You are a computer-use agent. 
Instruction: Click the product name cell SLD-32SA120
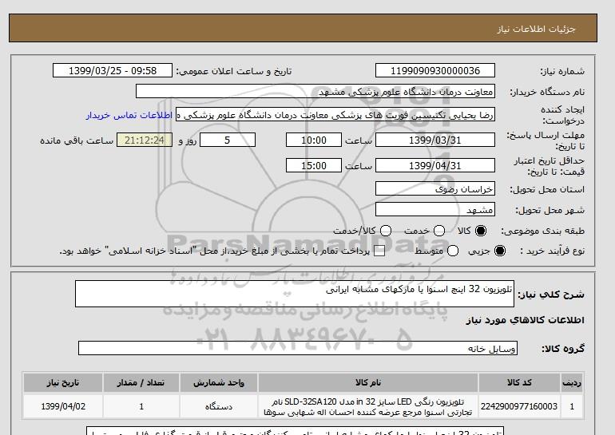pos(368,406)
